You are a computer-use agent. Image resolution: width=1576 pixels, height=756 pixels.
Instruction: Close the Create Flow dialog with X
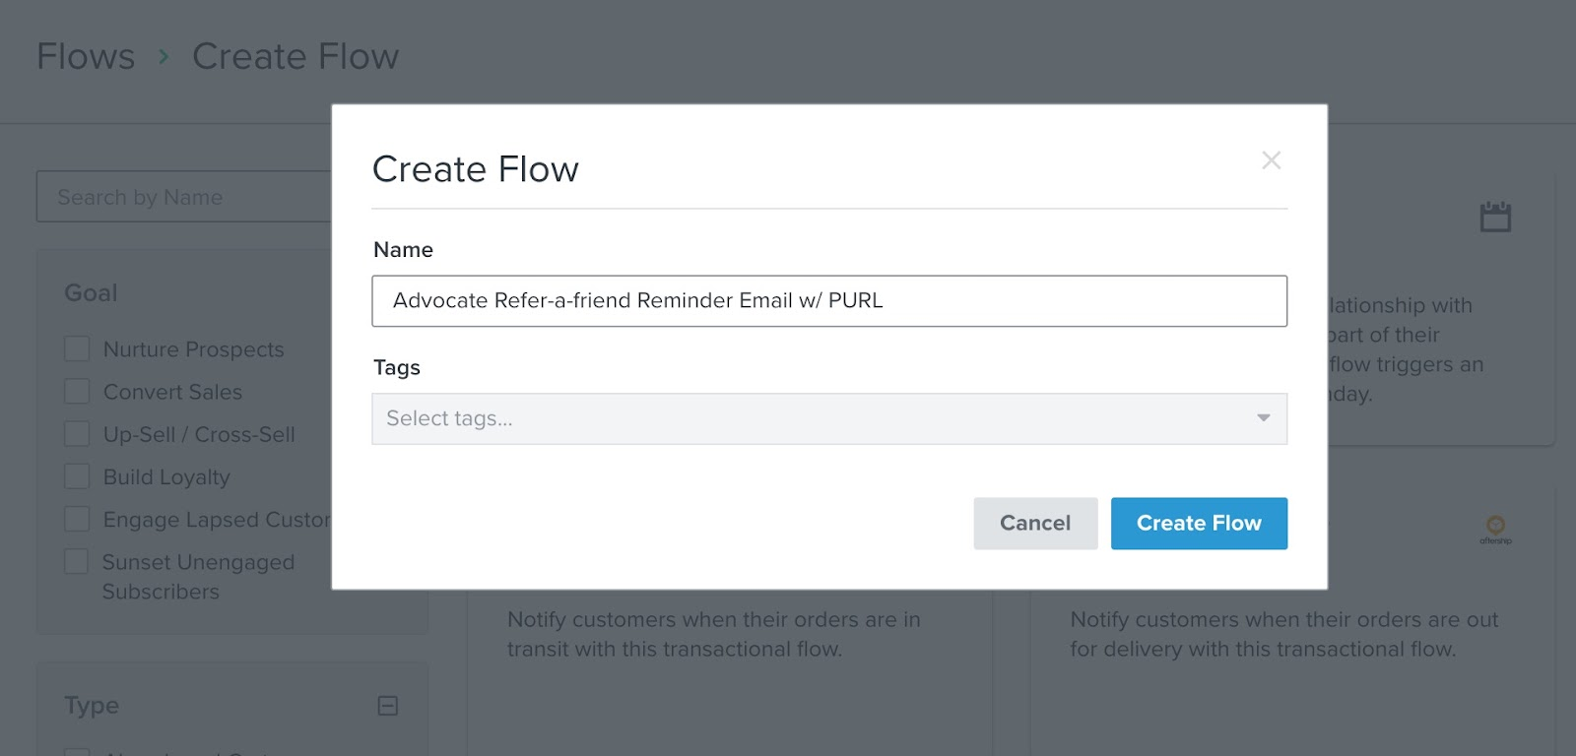[x=1271, y=160]
